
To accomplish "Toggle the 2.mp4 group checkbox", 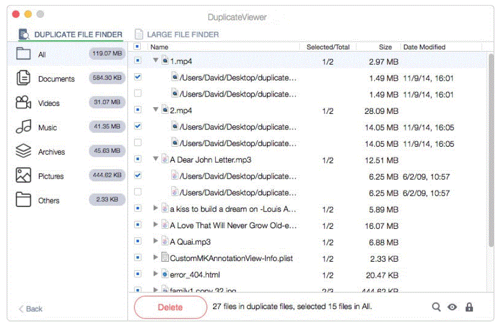I will click(138, 110).
